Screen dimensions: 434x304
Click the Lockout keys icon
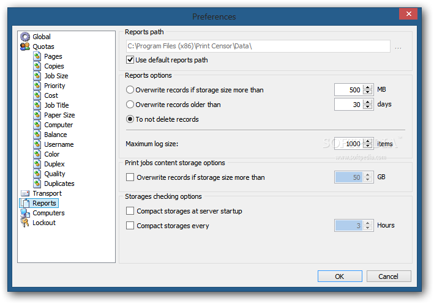(x=25, y=223)
